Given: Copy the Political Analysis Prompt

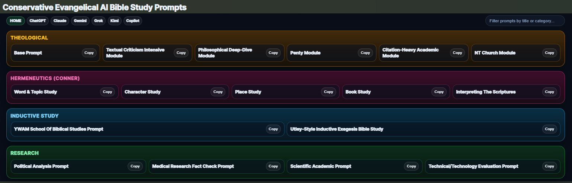Looking at the screenshot, I should click(135, 166).
